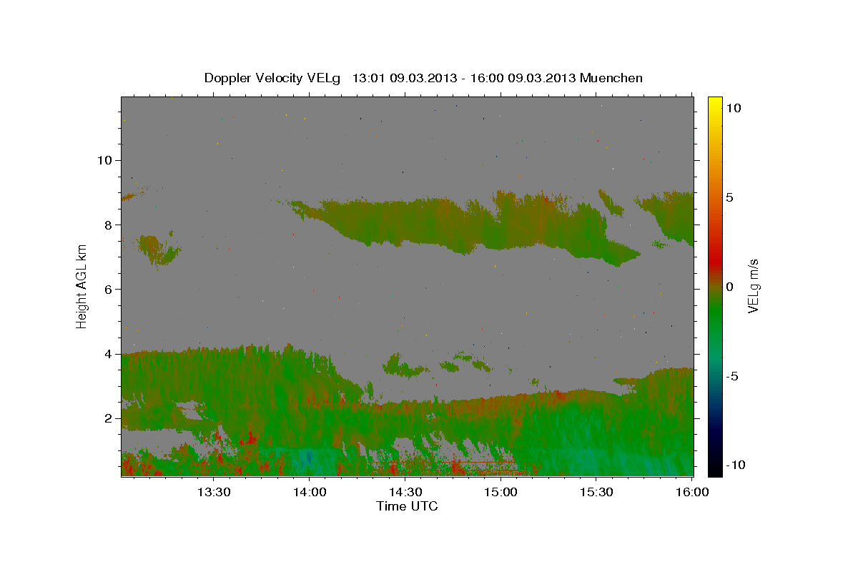858x572 pixels.
Task: Click the '15:00' time tick label
Action: pyautogui.click(x=500, y=492)
